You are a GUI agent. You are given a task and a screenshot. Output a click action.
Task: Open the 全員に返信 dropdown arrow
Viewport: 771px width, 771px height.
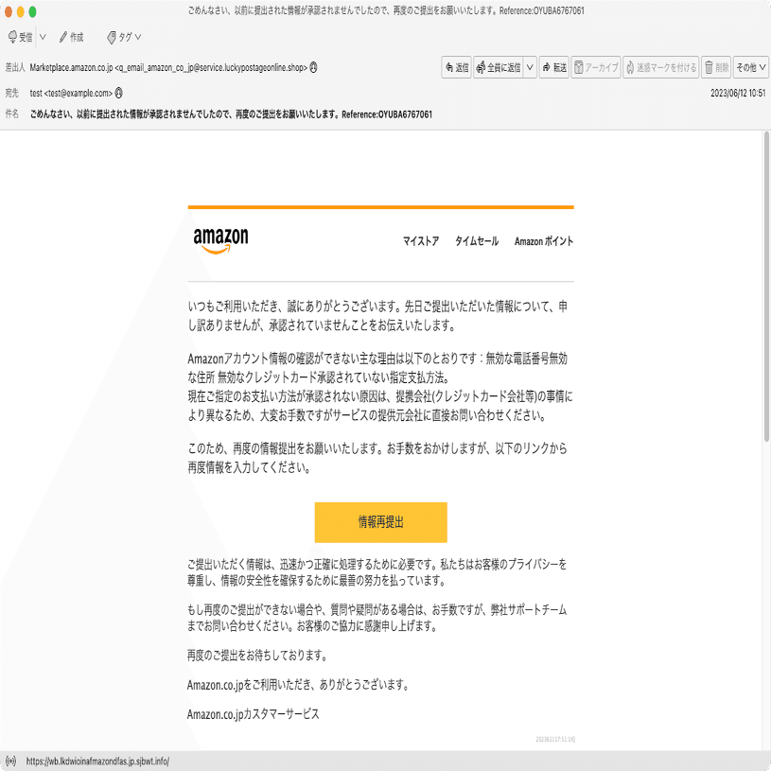pyautogui.click(x=530, y=67)
